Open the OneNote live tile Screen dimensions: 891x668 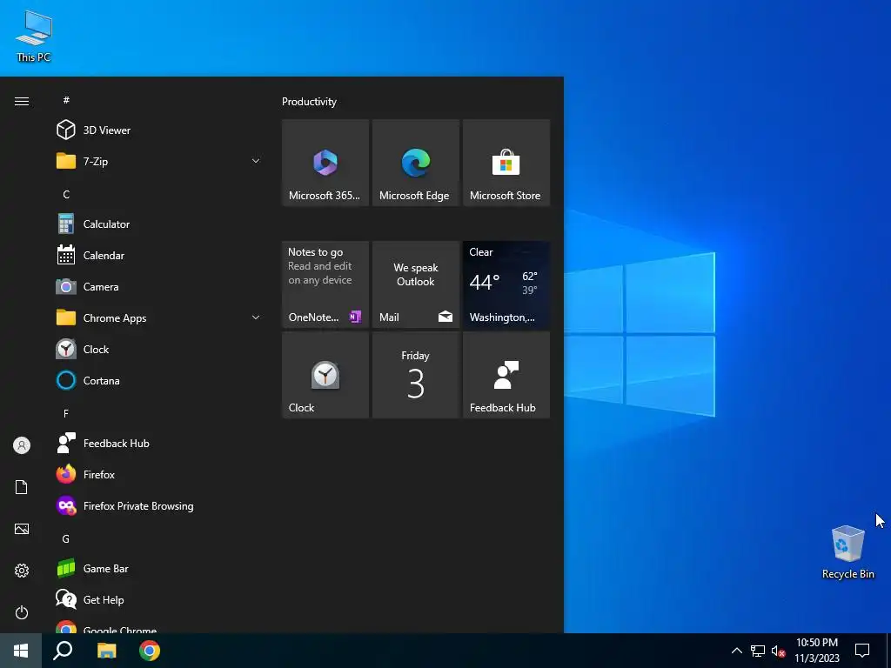(325, 284)
